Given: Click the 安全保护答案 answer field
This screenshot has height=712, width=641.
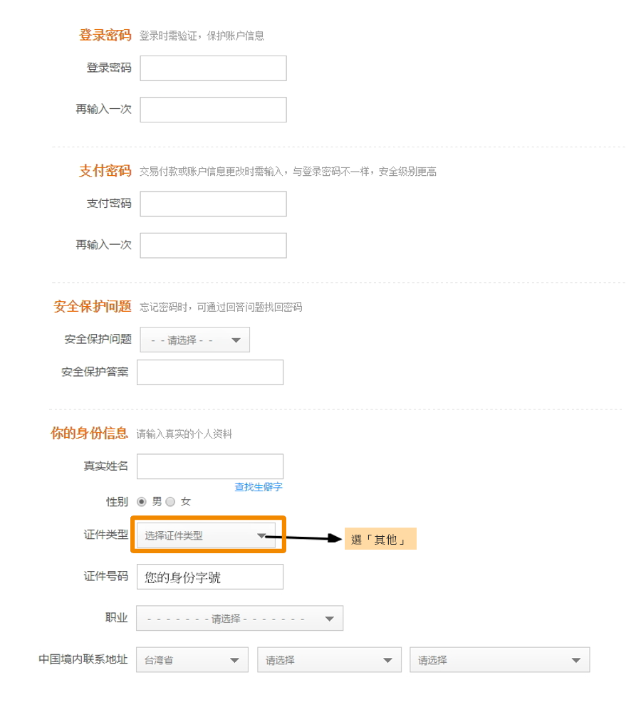Looking at the screenshot, I should click(x=210, y=372).
